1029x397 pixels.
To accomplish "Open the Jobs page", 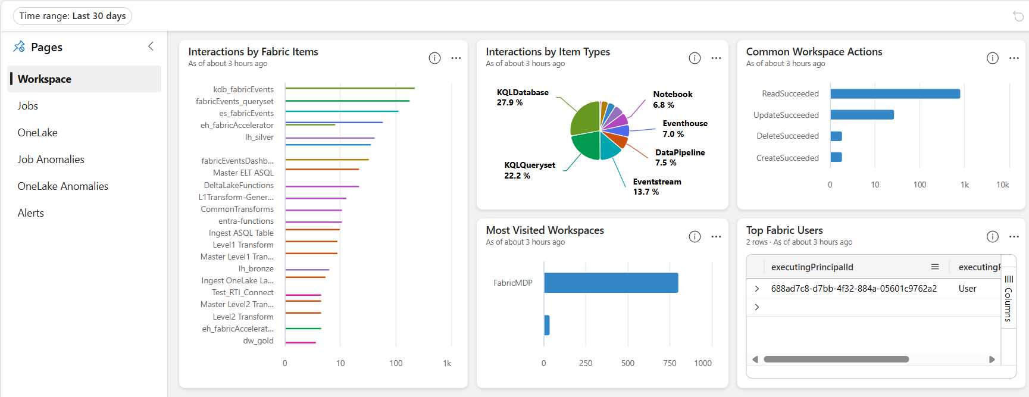I will pos(28,106).
